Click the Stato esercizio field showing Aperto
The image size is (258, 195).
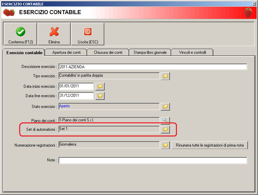[x=109, y=106]
